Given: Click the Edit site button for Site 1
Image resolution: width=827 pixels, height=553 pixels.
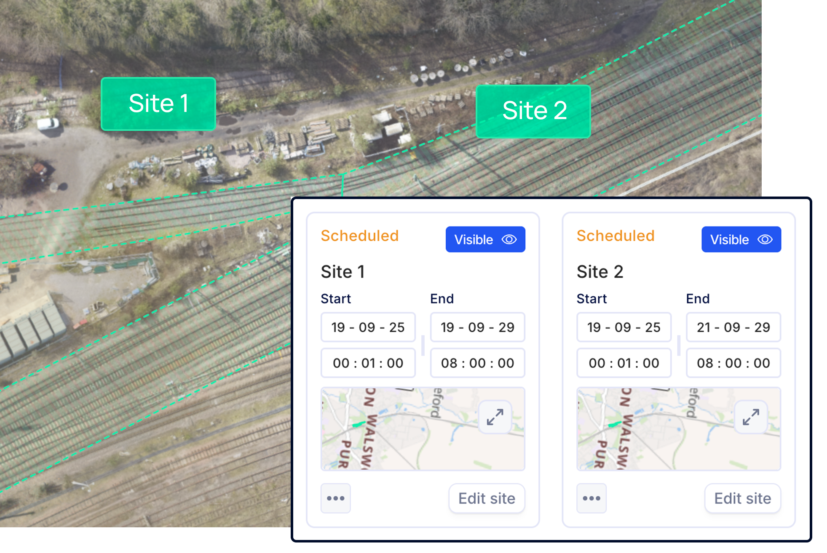Looking at the screenshot, I should point(487,498).
